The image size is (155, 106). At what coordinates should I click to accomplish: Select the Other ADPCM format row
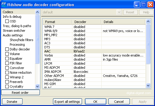point(94,76)
